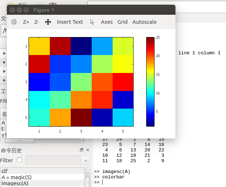Toggle Axes in Figure toolbar
Viewport: 226px width, 187px height.
pyautogui.click(x=107, y=22)
